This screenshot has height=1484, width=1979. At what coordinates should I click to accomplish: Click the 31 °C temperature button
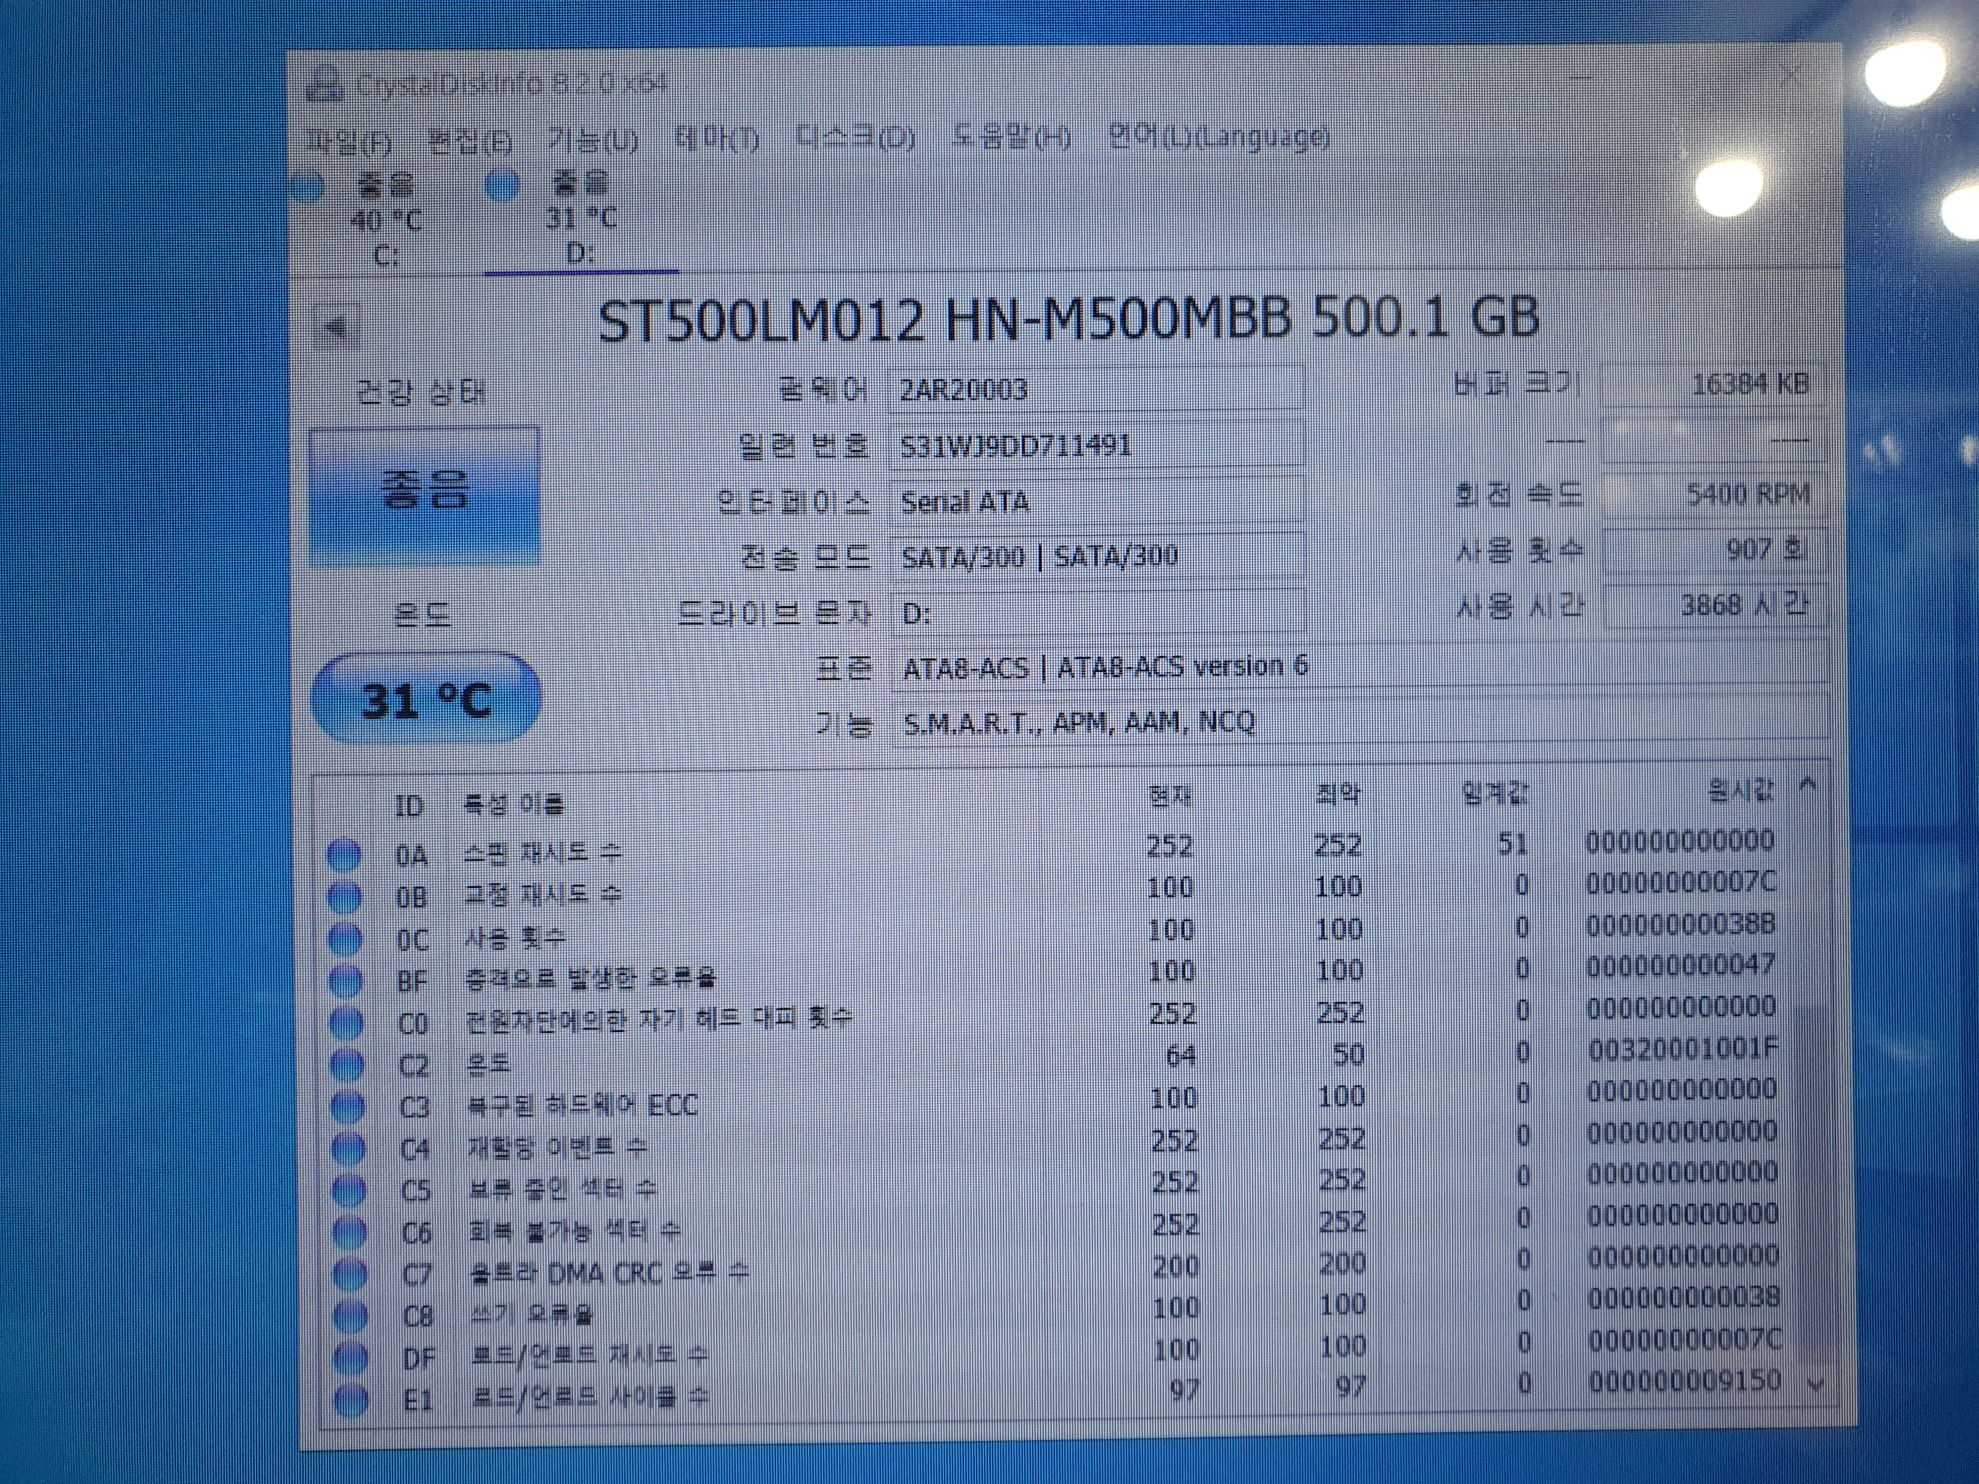(x=426, y=698)
